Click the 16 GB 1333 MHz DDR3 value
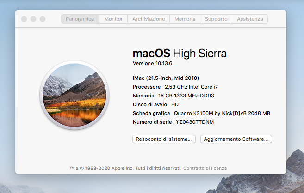 pos(186,96)
